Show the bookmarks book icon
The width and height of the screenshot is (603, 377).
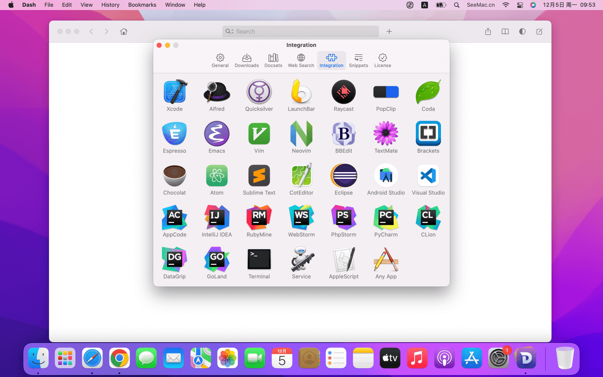tap(505, 31)
